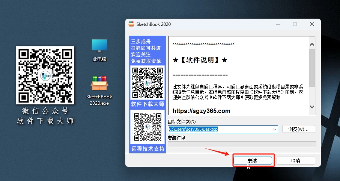Click the 安装进度 label

point(176,138)
